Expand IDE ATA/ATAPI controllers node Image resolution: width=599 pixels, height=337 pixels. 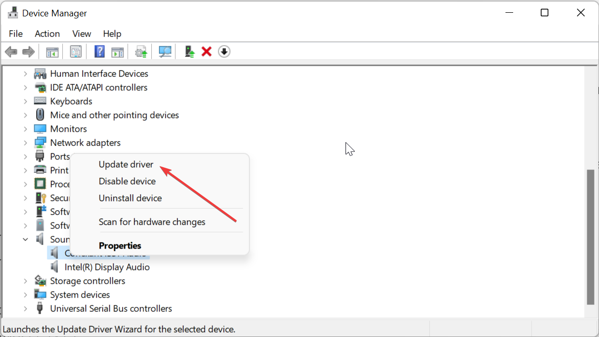[25, 87]
